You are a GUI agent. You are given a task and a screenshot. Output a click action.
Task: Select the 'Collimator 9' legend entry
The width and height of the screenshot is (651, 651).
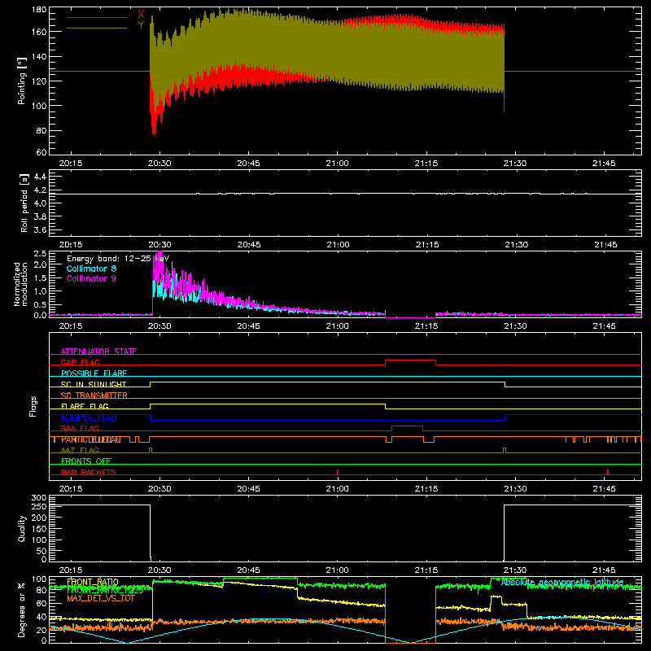click(x=91, y=278)
